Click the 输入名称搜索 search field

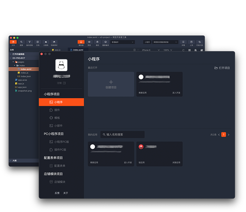[x=123, y=134]
